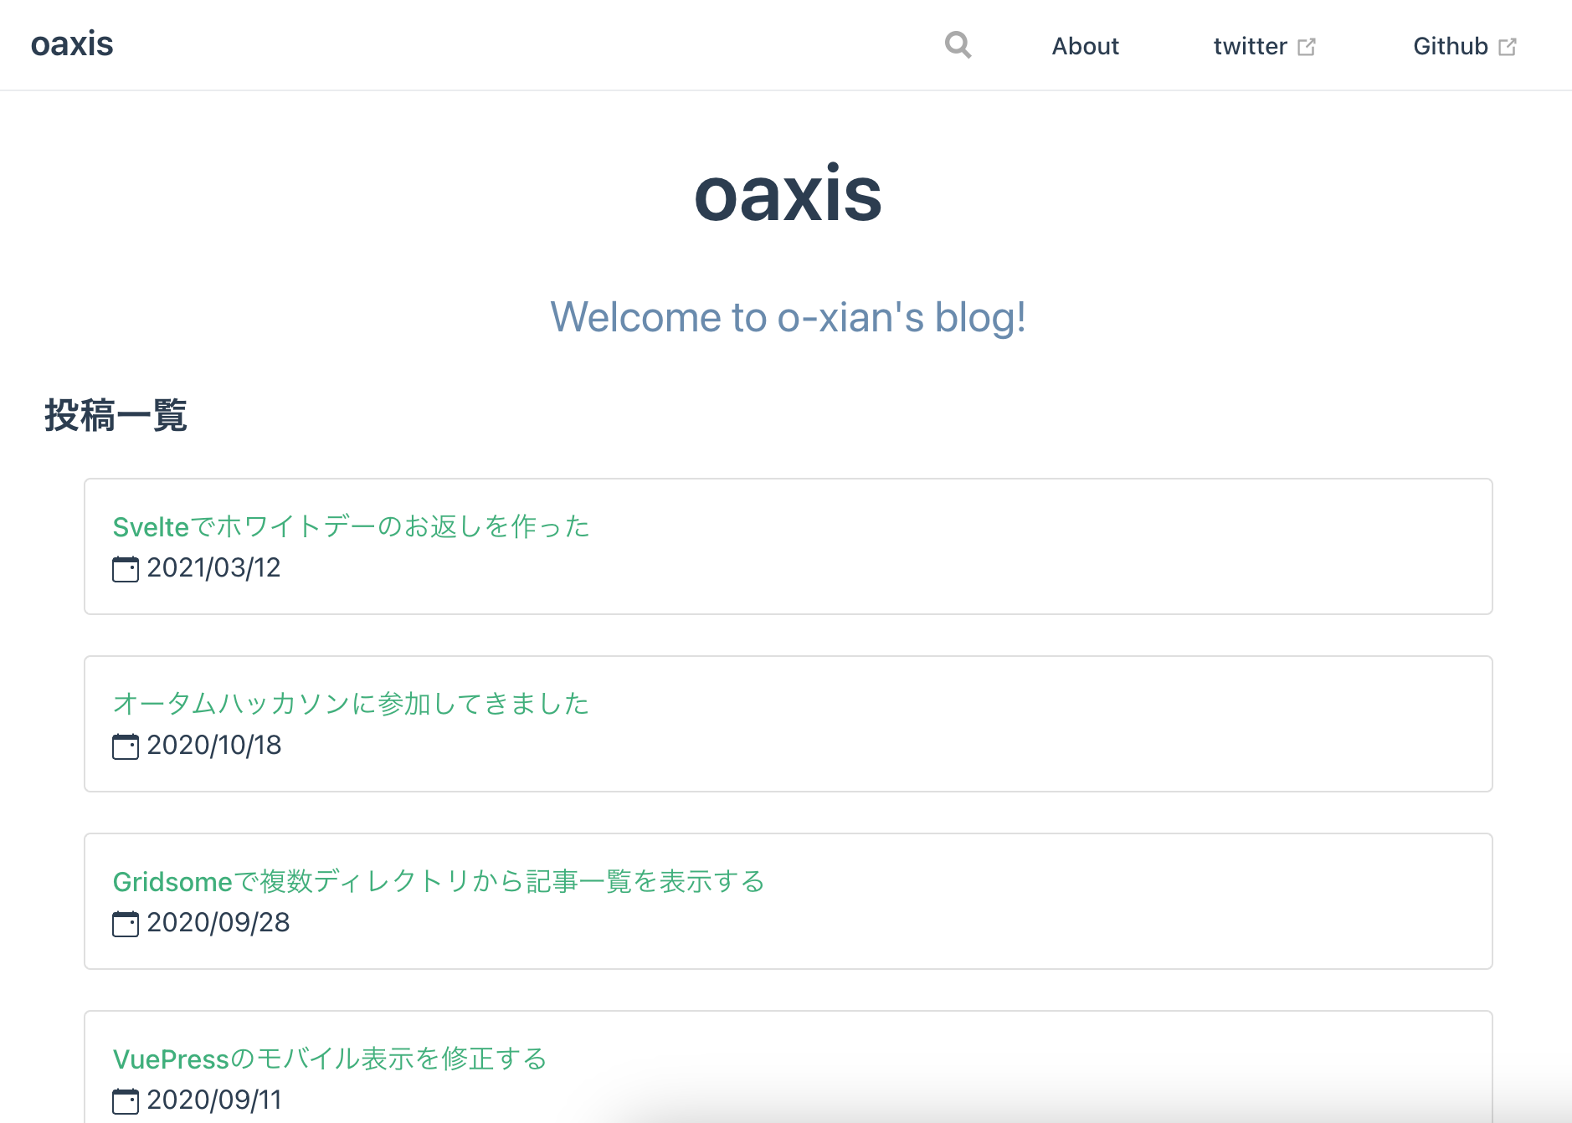The height and width of the screenshot is (1123, 1572).
Task: Go to the oaxis home logo link
Action: click(x=72, y=44)
